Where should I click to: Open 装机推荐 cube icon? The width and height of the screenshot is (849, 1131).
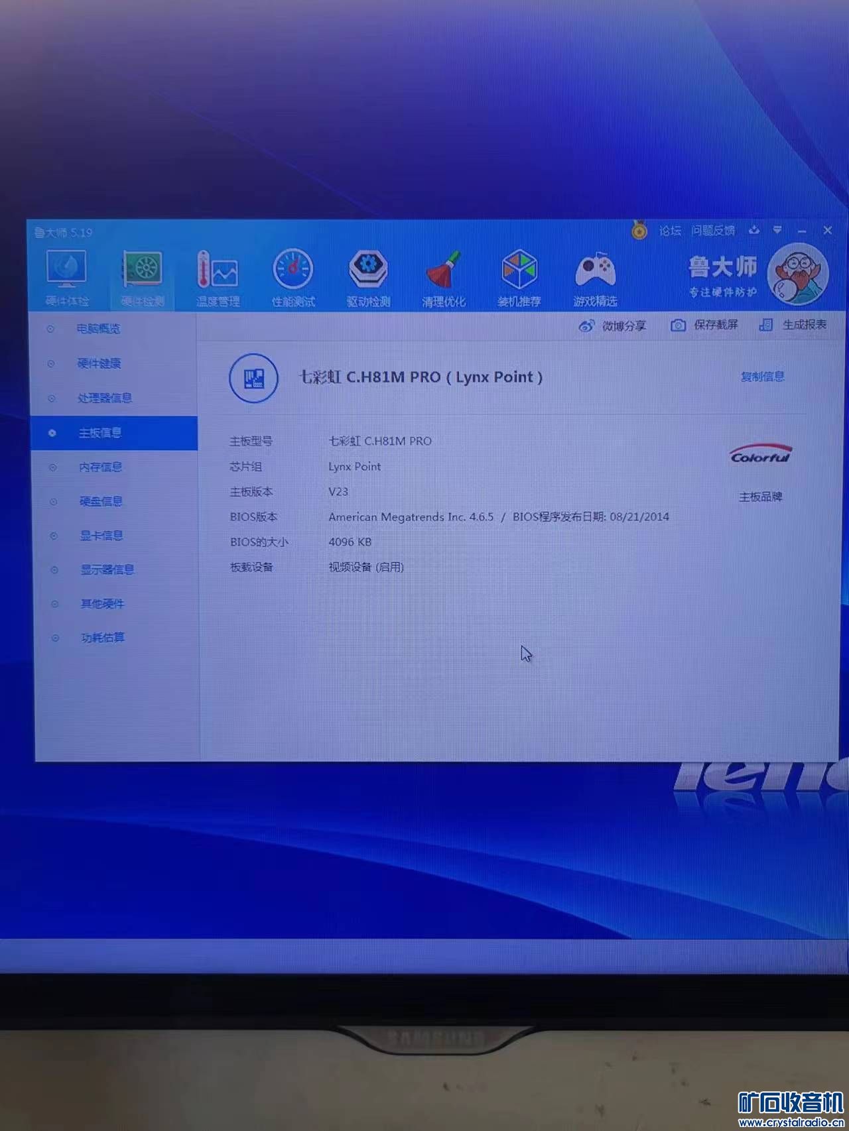click(x=519, y=278)
